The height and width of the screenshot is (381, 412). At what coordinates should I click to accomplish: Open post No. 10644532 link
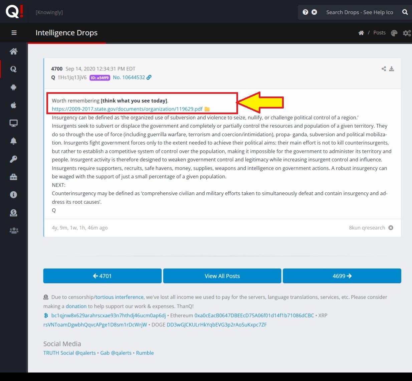(129, 77)
